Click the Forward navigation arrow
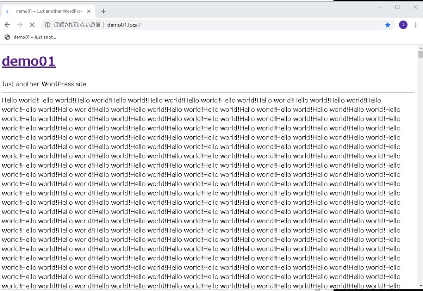This screenshot has height=291, width=423. pyautogui.click(x=19, y=25)
